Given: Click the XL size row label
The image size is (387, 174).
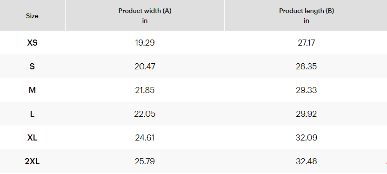Looking at the screenshot, I should coord(32,137).
